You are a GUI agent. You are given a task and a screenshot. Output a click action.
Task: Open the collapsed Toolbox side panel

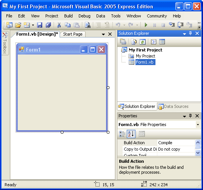[5, 43]
